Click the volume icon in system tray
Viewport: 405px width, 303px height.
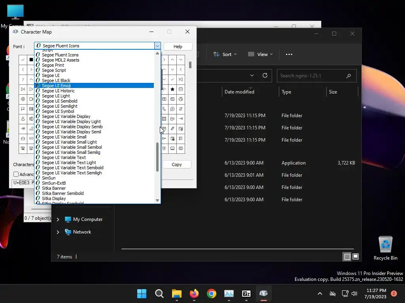[x=354, y=294]
